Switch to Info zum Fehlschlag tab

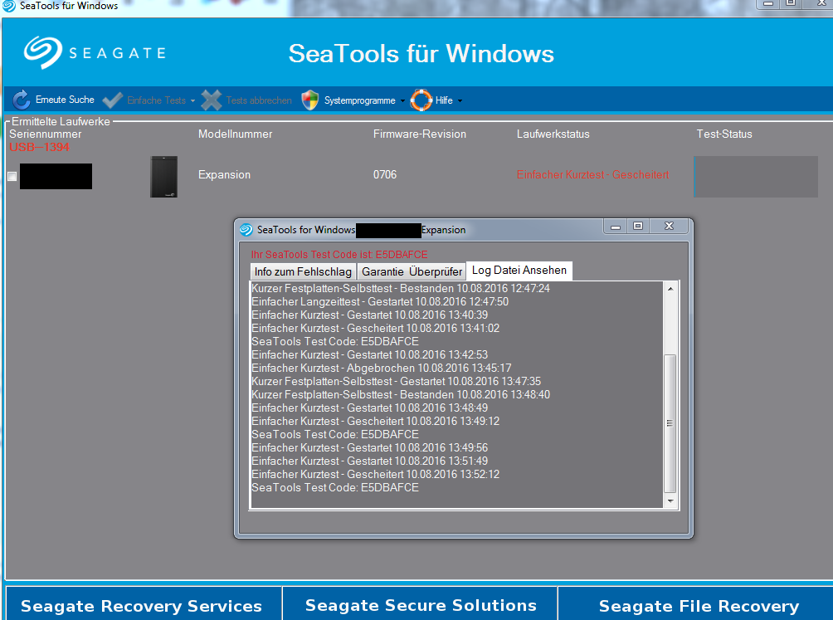303,271
